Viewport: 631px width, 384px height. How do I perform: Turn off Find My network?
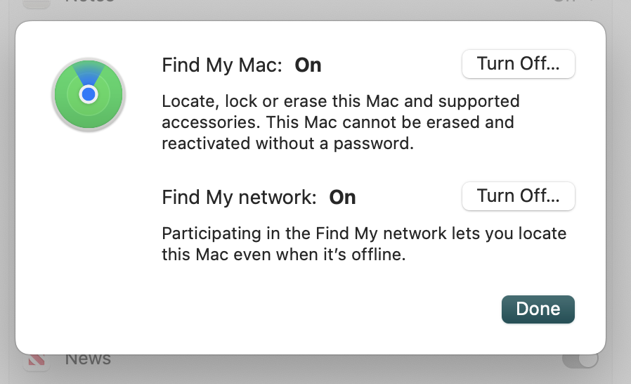pyautogui.click(x=518, y=196)
